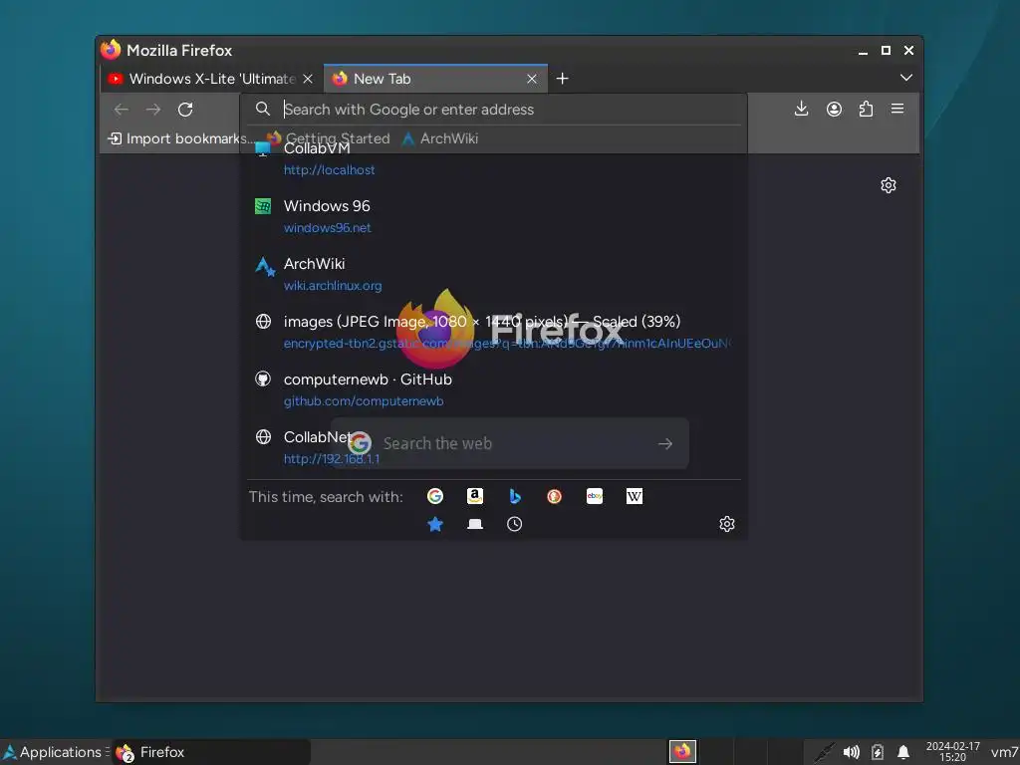This screenshot has height=765, width=1020.
Task: Focus the address bar search field
Action: coord(494,110)
